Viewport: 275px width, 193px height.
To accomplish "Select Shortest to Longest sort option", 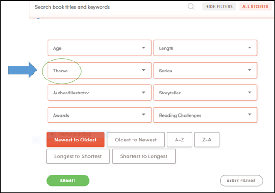I will pos(143,156).
